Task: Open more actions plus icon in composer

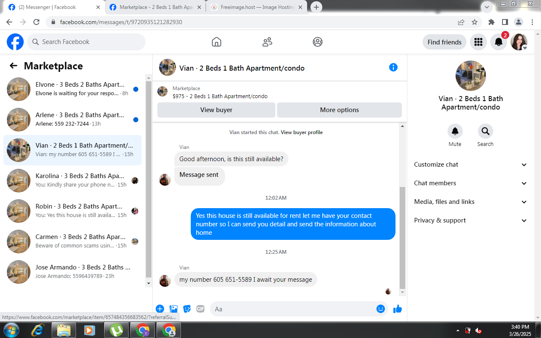Action: click(x=160, y=309)
